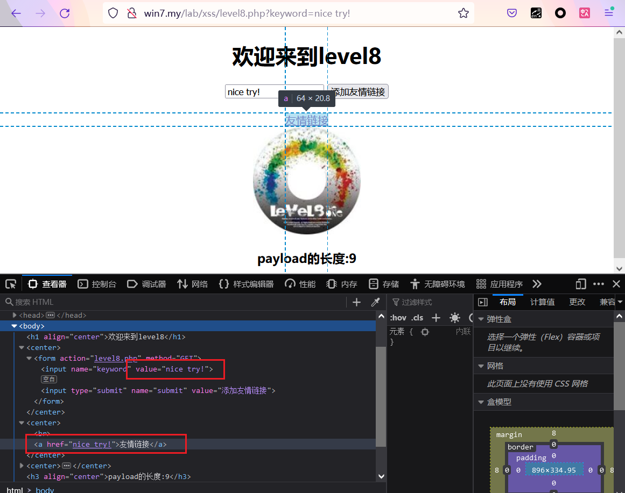
Task: Select the element picker tool
Action: [x=10, y=283]
